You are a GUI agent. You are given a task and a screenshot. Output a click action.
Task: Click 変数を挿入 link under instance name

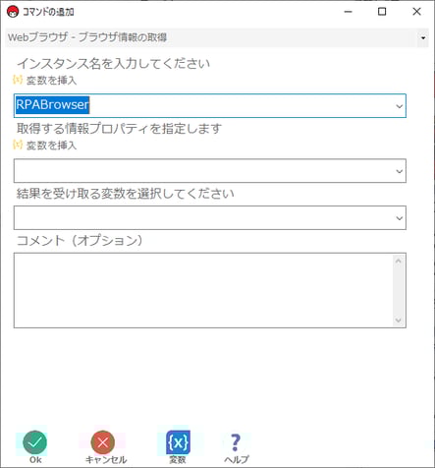(51, 81)
